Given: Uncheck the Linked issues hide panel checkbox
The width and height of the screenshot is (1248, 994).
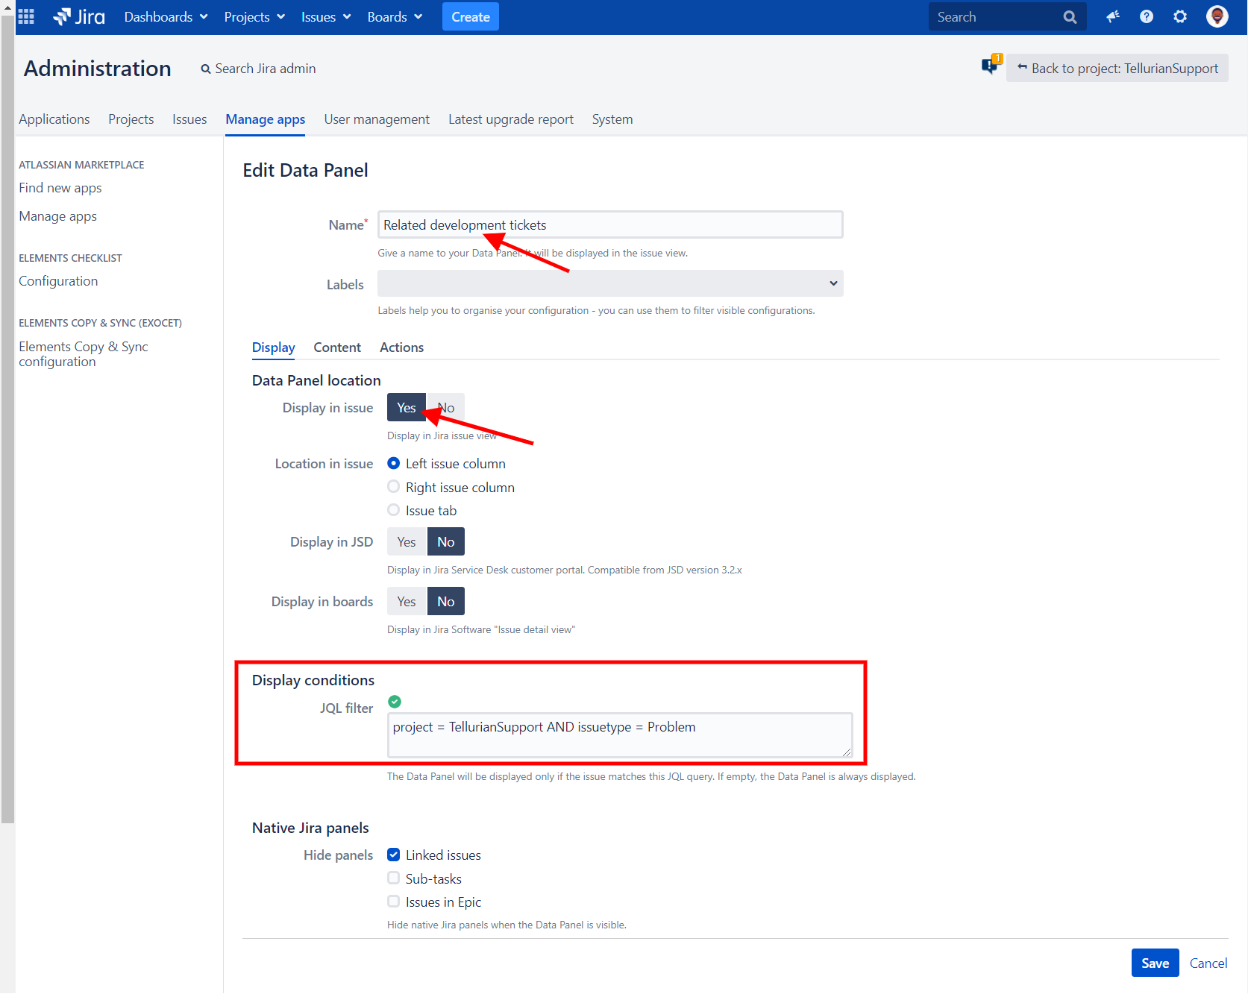Looking at the screenshot, I should click(x=393, y=855).
